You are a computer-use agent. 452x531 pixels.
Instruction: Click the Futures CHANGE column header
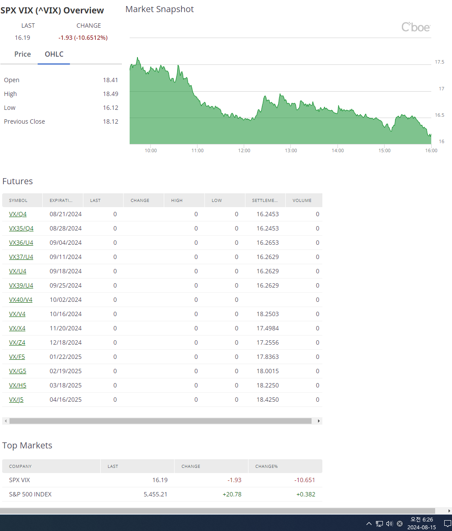tap(144, 200)
